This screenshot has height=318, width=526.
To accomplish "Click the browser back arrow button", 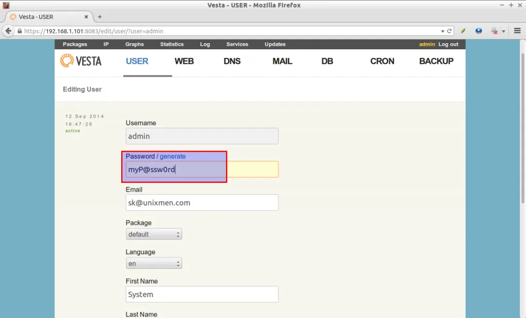I will [x=8, y=31].
